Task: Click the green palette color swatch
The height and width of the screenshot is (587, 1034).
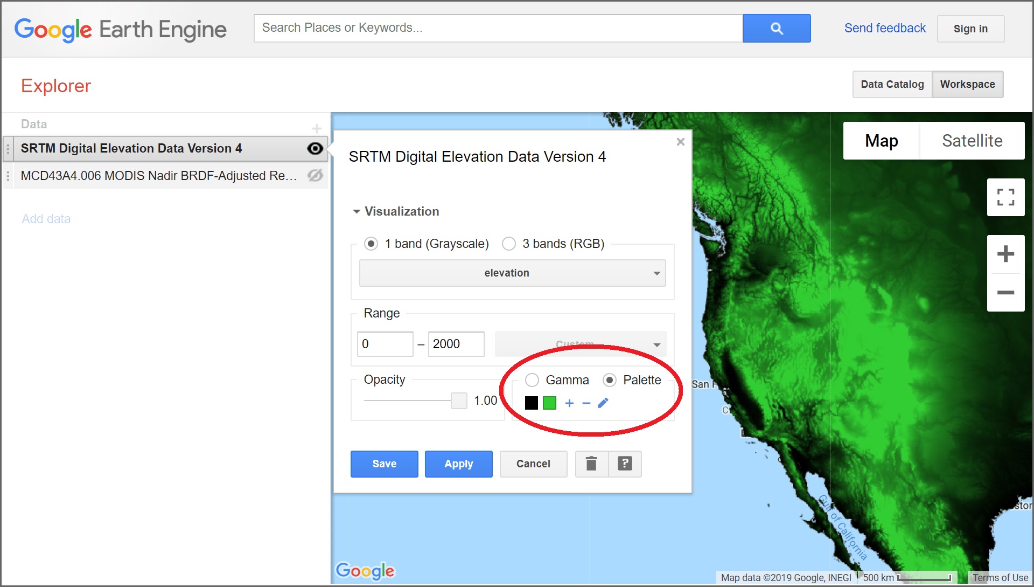Action: coord(550,403)
